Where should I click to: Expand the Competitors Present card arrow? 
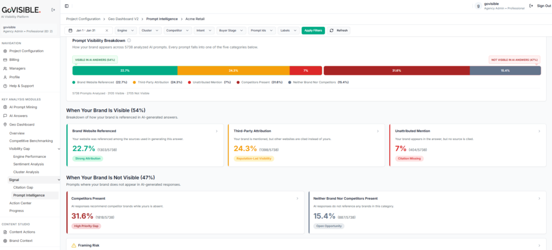[x=297, y=199]
